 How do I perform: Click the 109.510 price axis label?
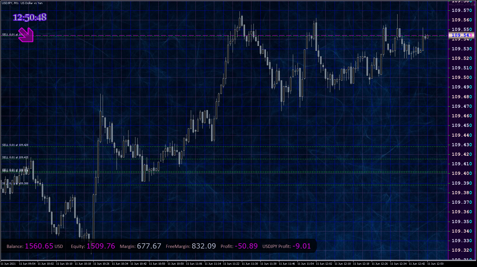(462, 68)
